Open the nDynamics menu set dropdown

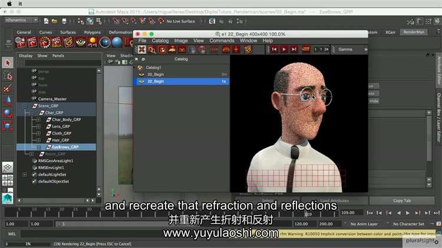pos(21,20)
